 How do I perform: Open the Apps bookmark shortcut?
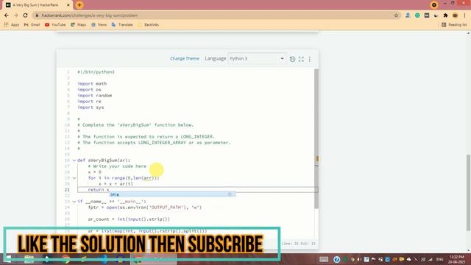point(12,24)
